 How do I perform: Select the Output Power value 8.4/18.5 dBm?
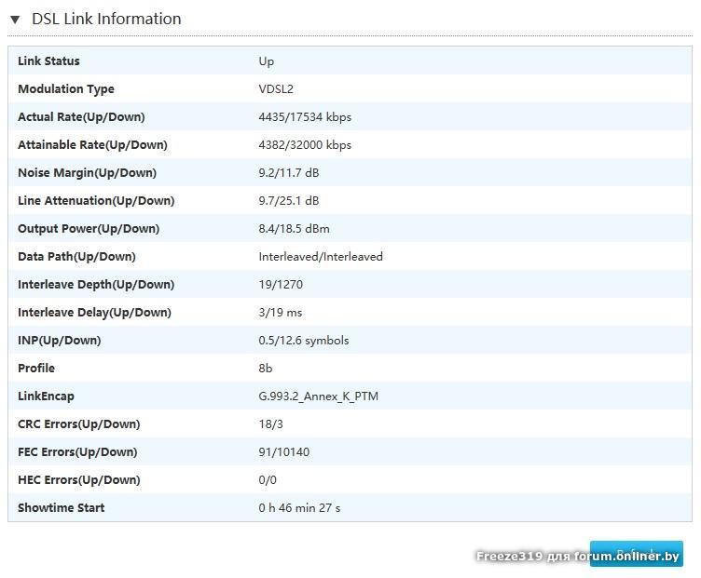pyautogui.click(x=294, y=229)
